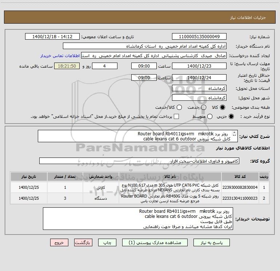280x271 pixels.
Task: Click the گروه کالا field کامپیوتر و فناوری اطلاعات
Action: click(139, 161)
